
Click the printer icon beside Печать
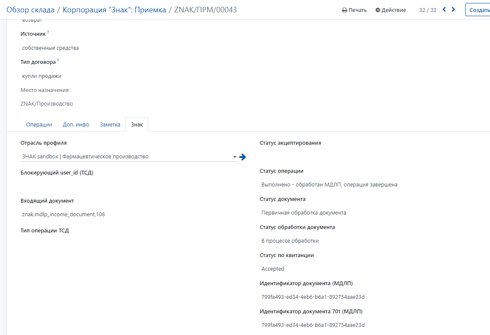[344, 10]
